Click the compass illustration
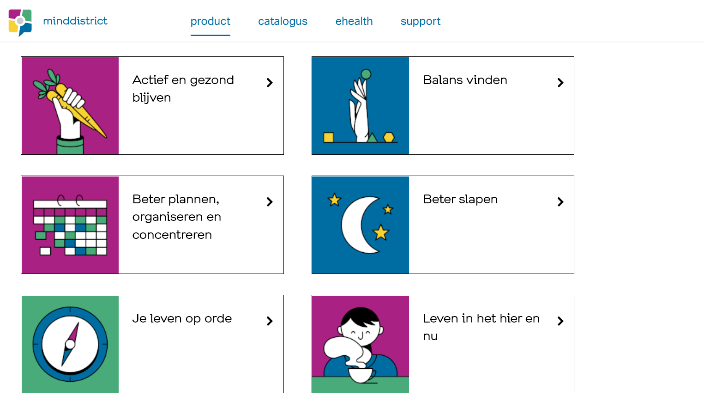The width and height of the screenshot is (704, 408). [x=70, y=344]
